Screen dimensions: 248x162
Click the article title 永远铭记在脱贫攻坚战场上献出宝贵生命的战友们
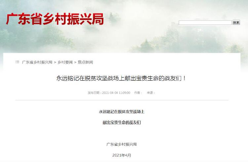(x=121, y=78)
